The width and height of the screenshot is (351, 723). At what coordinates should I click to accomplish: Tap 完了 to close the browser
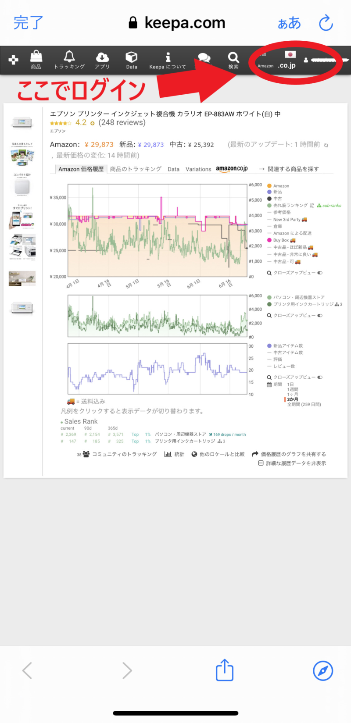[x=29, y=23]
